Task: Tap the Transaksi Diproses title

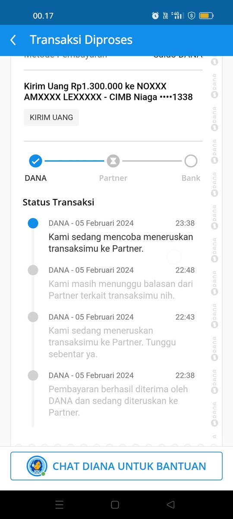Action: point(81,40)
